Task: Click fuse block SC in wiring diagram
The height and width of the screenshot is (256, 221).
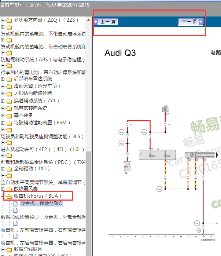Action: [158, 155]
